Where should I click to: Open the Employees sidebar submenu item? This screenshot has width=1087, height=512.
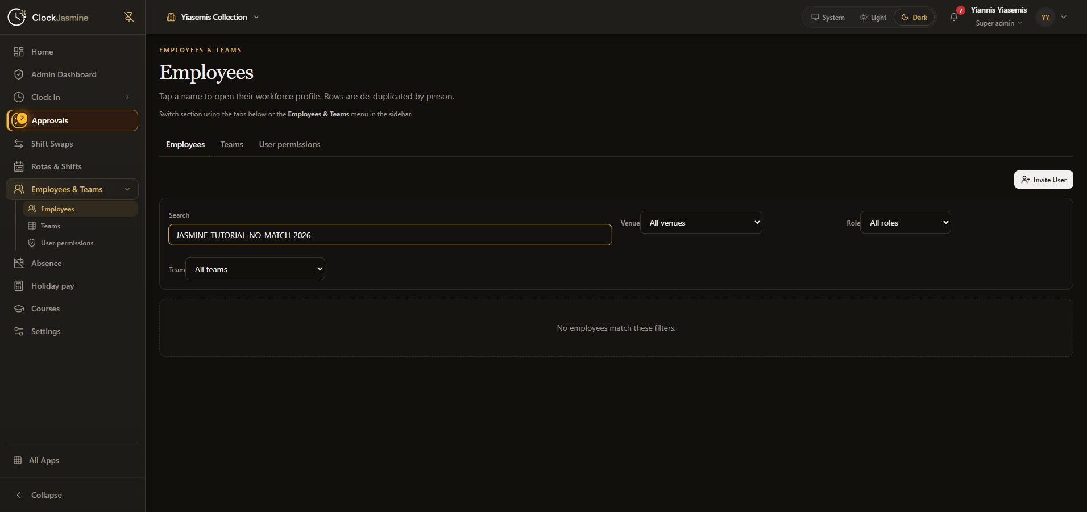pos(80,209)
